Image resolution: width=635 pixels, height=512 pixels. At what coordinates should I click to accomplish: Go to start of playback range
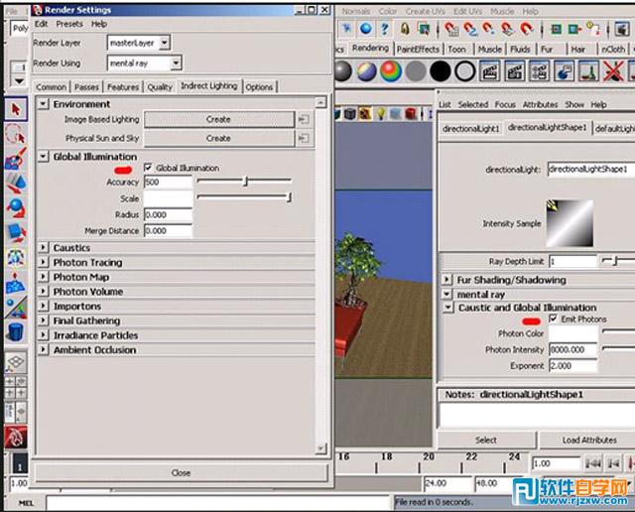(x=593, y=463)
